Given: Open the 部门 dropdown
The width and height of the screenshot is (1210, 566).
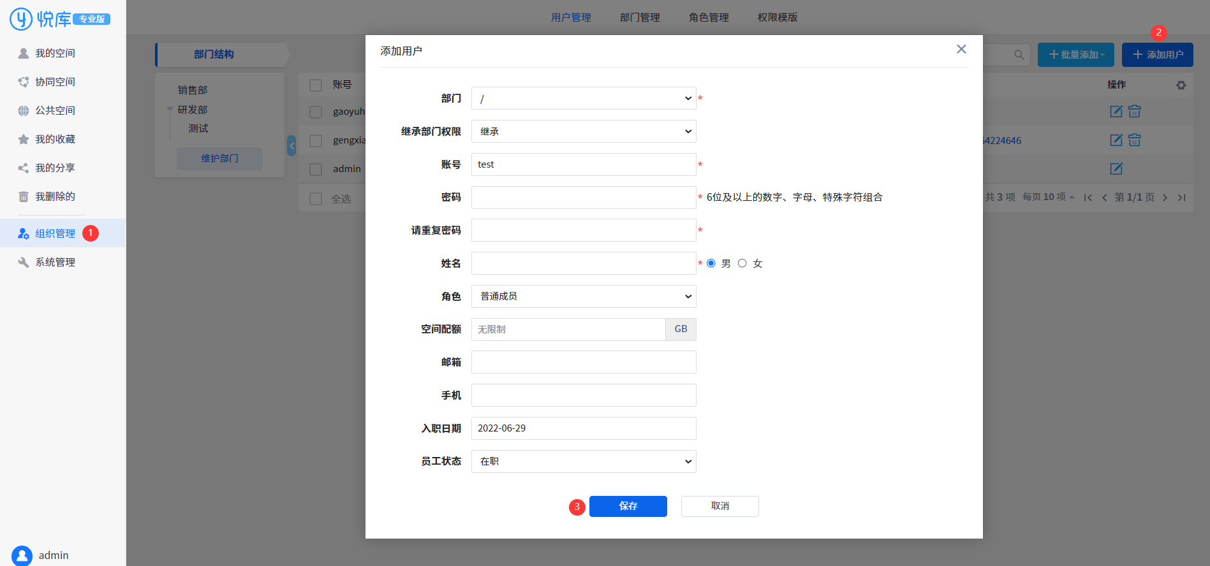Looking at the screenshot, I should (x=584, y=98).
